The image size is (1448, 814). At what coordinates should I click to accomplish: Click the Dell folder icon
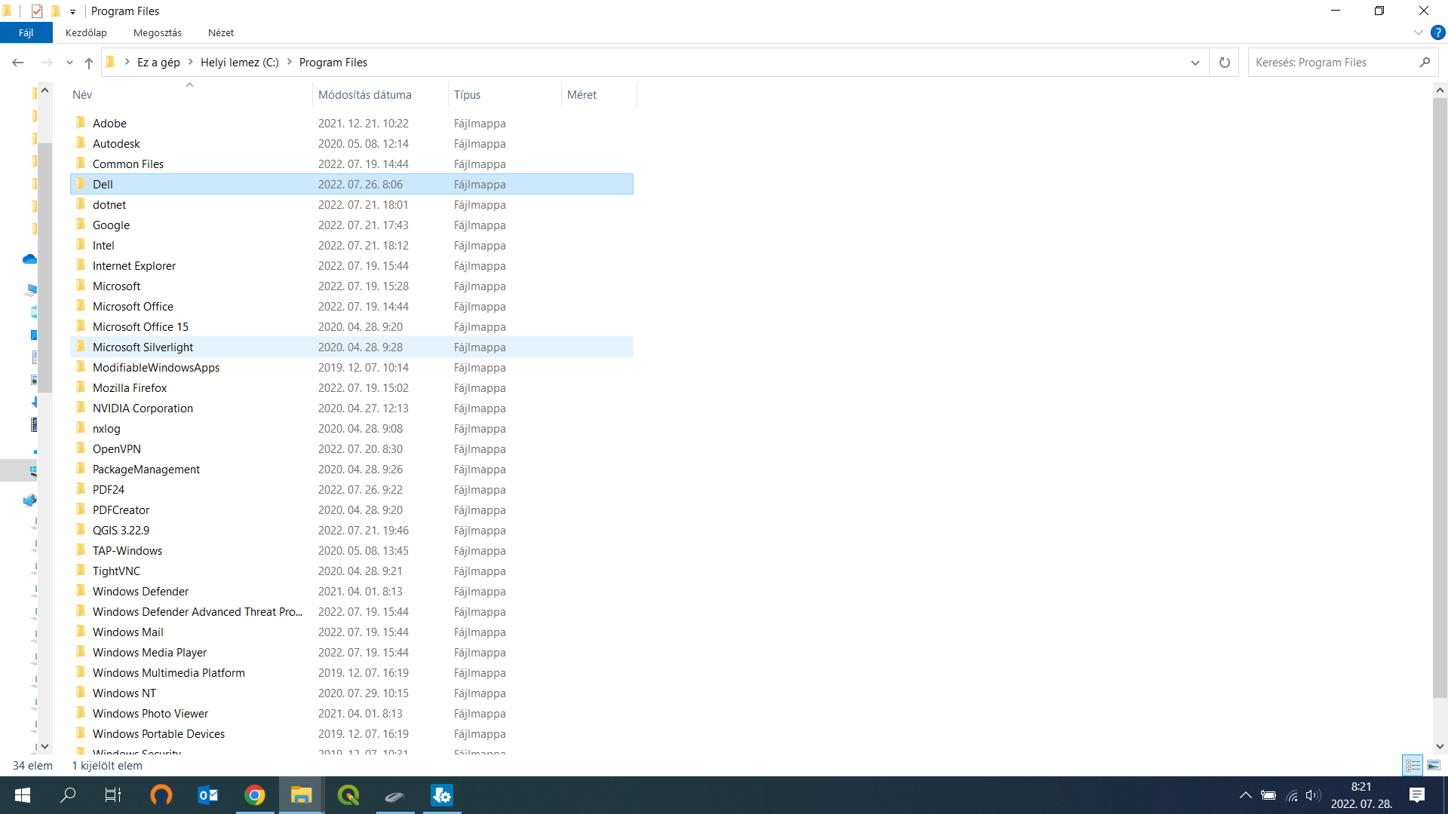point(81,184)
